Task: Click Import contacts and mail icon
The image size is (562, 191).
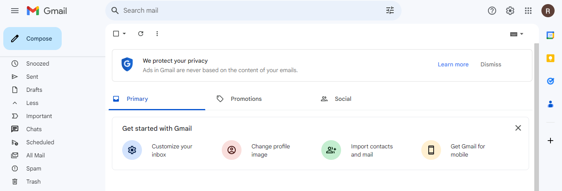Action: [331, 150]
